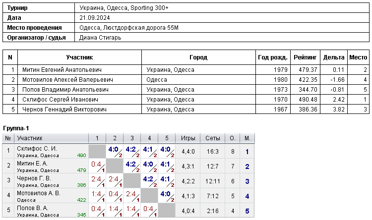This screenshot has height=220, width=372.
Task: Select participant Склифос Сергей Иванович
Action: (60, 100)
